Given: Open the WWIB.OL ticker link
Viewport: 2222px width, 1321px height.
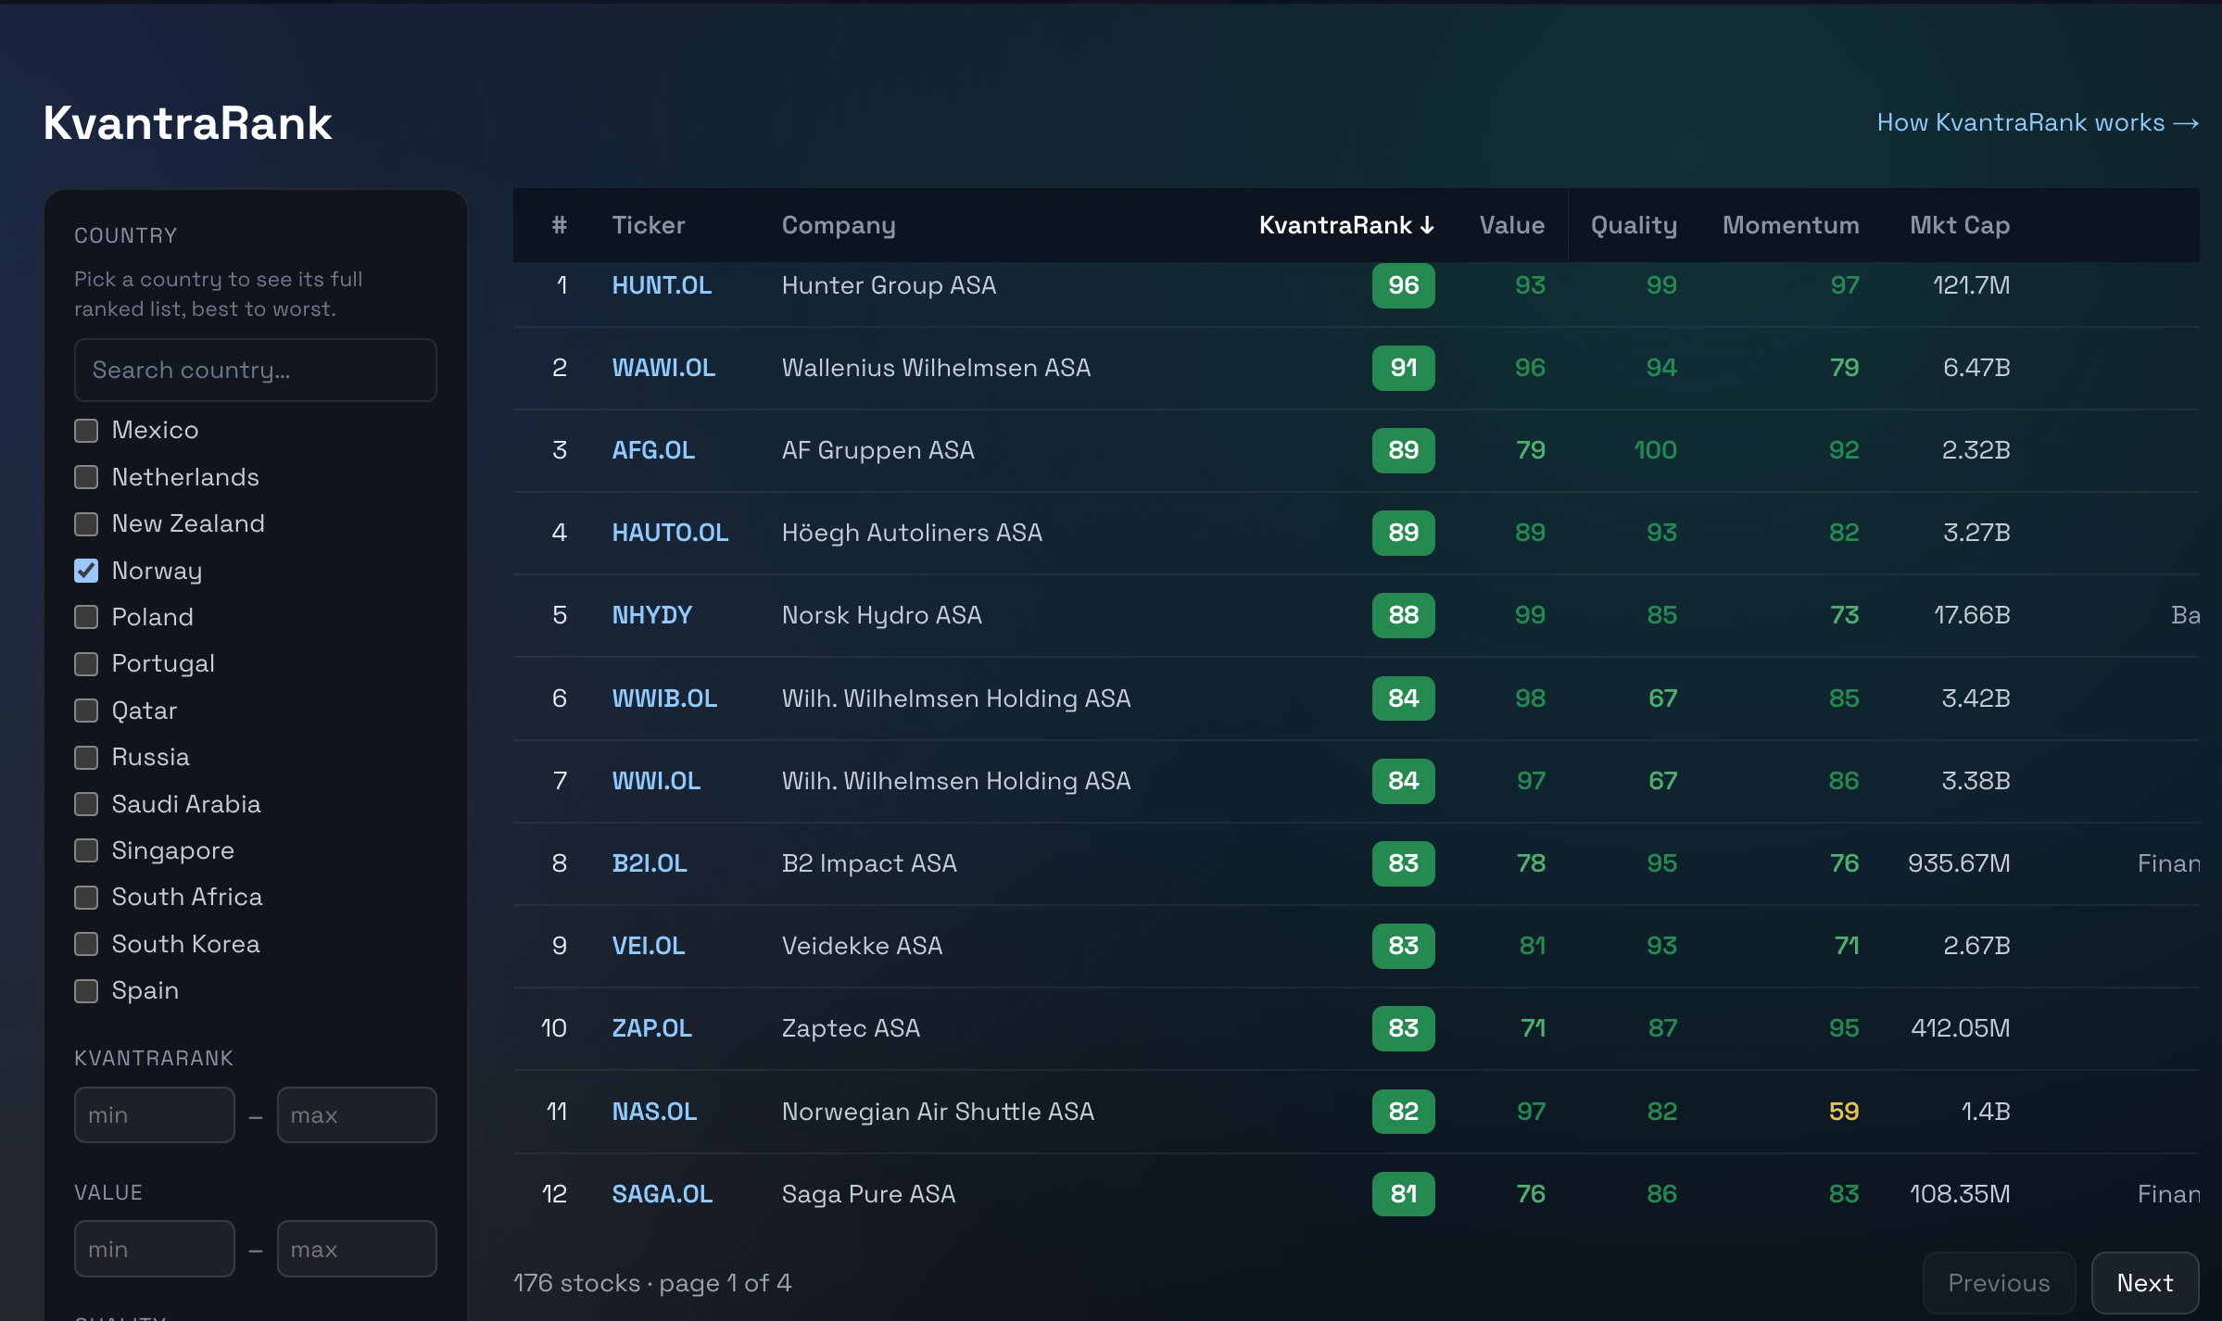Looking at the screenshot, I should (664, 698).
